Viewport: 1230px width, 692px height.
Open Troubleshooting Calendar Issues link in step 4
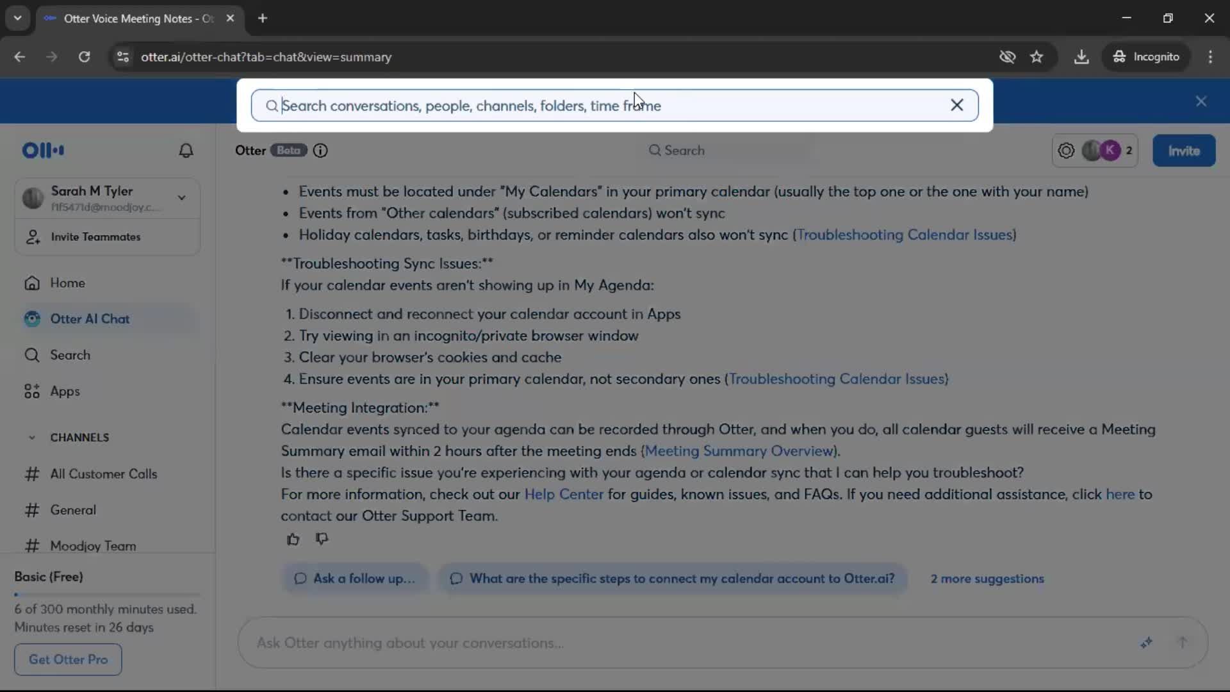(x=837, y=379)
